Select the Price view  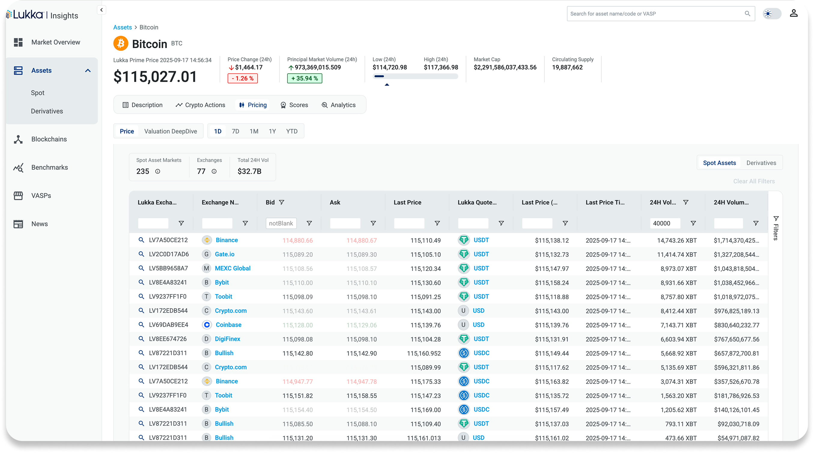(127, 131)
